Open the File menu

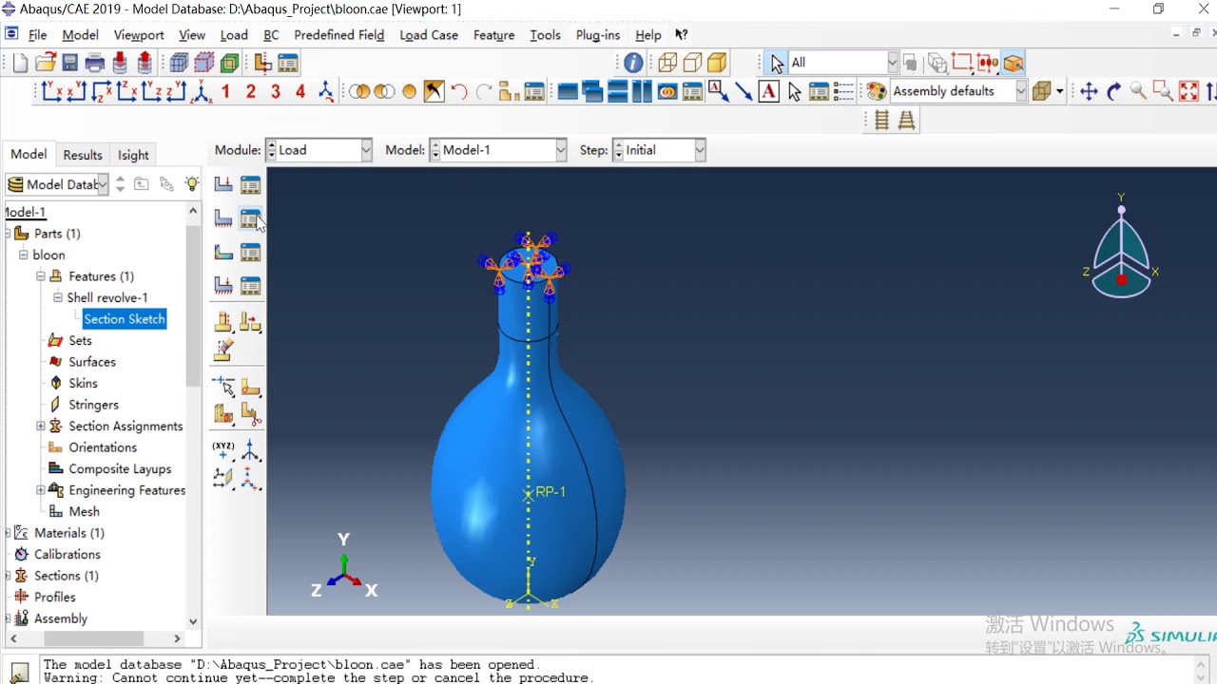[38, 35]
